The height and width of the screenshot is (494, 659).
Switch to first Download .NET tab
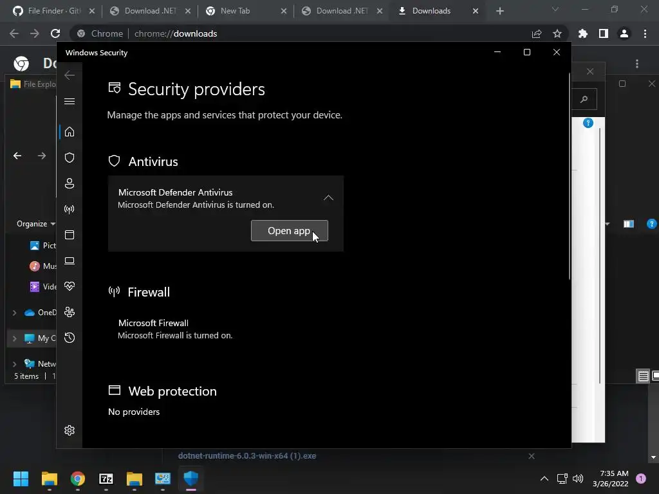[x=150, y=11]
